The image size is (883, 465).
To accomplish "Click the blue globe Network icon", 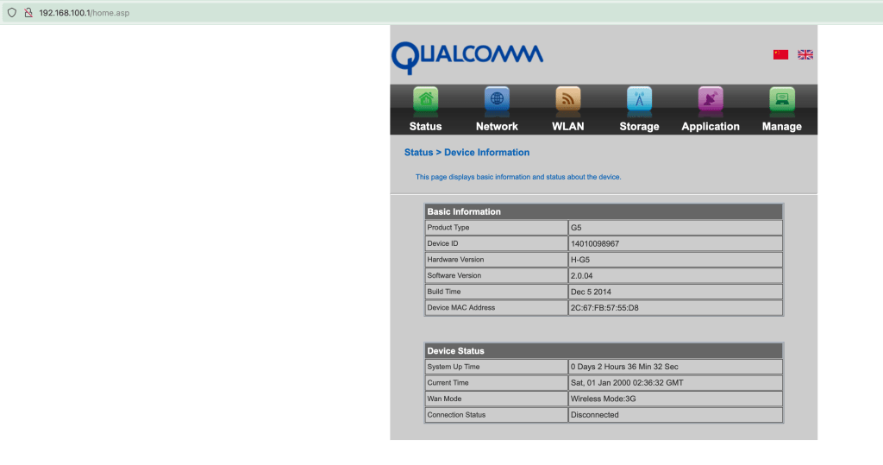I will (x=497, y=99).
